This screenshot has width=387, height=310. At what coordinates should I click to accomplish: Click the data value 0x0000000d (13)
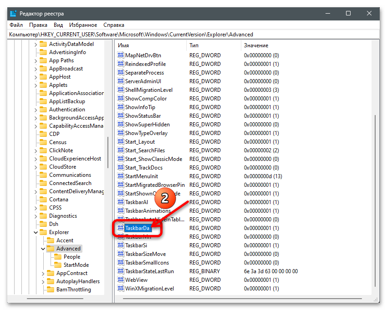point(263,176)
